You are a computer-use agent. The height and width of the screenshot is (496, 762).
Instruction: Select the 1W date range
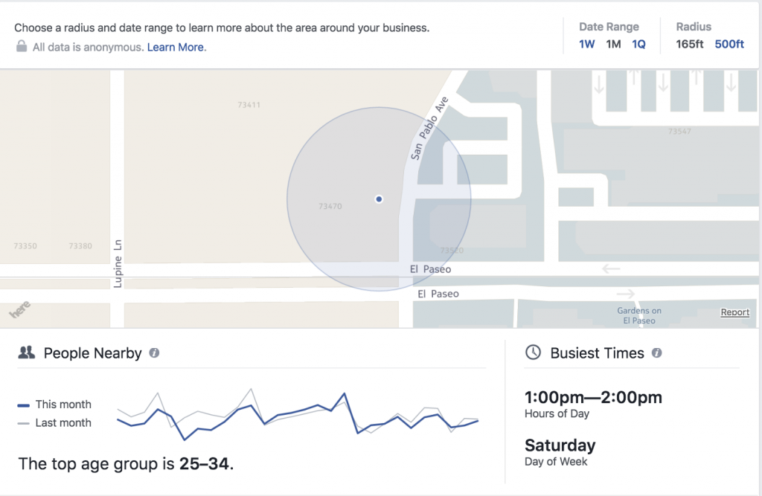586,44
